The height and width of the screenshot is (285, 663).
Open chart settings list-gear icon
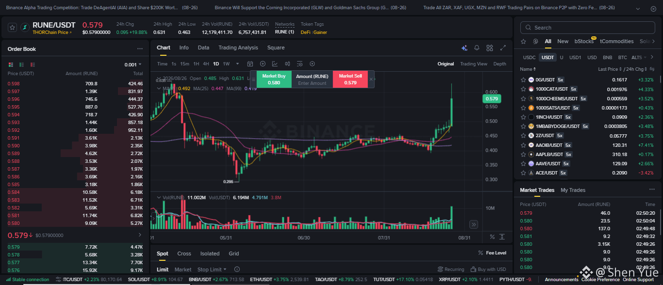coord(299,63)
